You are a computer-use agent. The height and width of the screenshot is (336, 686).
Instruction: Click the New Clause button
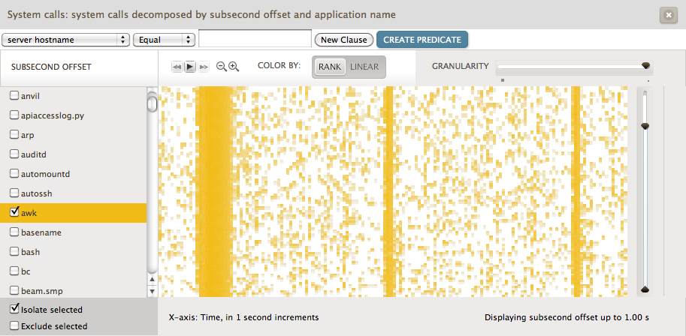pos(343,40)
